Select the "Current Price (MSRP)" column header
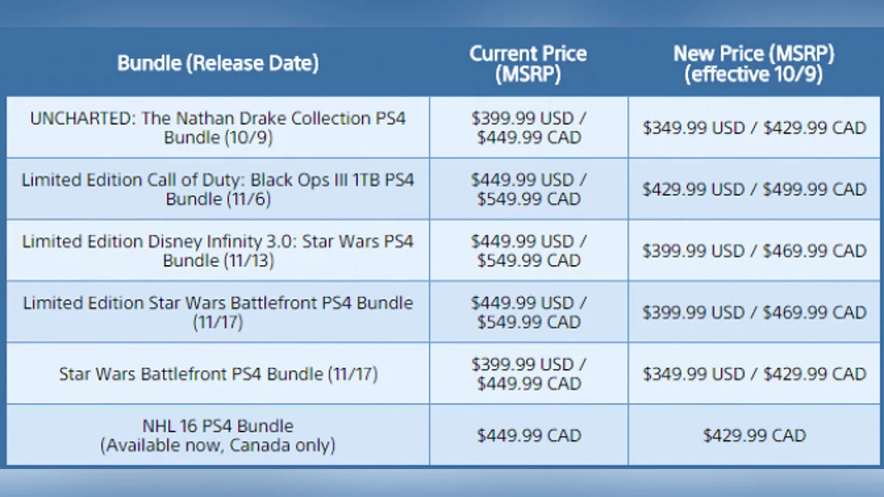884x497 pixels. [x=528, y=63]
